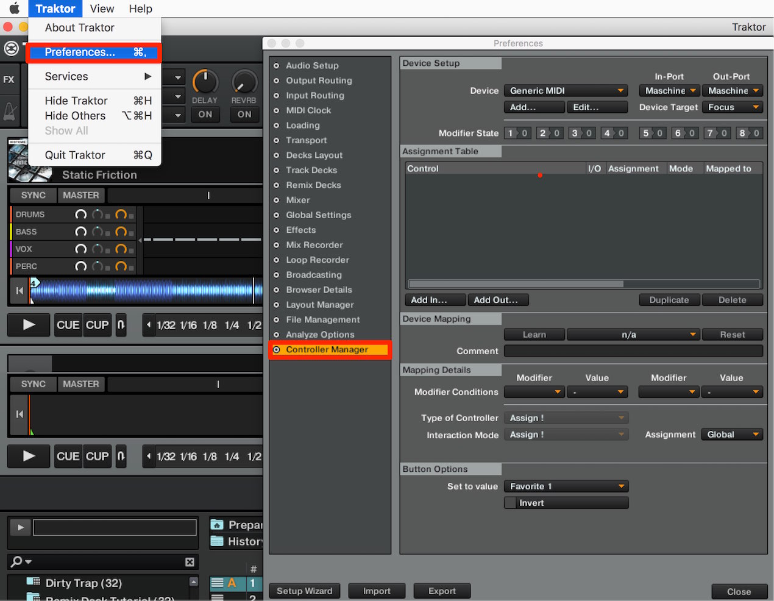Enable MASTER on upper deck
Screen dimensions: 774x601
[x=81, y=195]
